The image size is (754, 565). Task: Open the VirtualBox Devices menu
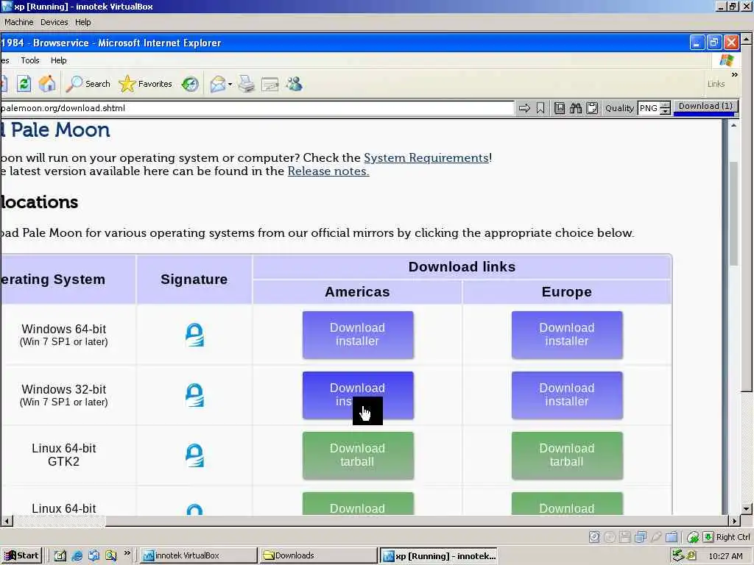point(54,22)
